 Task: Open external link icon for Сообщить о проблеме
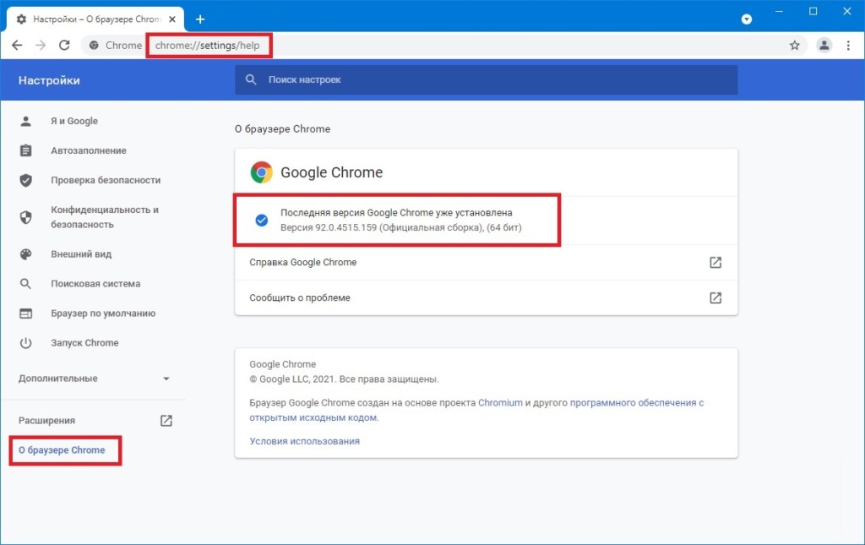pos(715,298)
